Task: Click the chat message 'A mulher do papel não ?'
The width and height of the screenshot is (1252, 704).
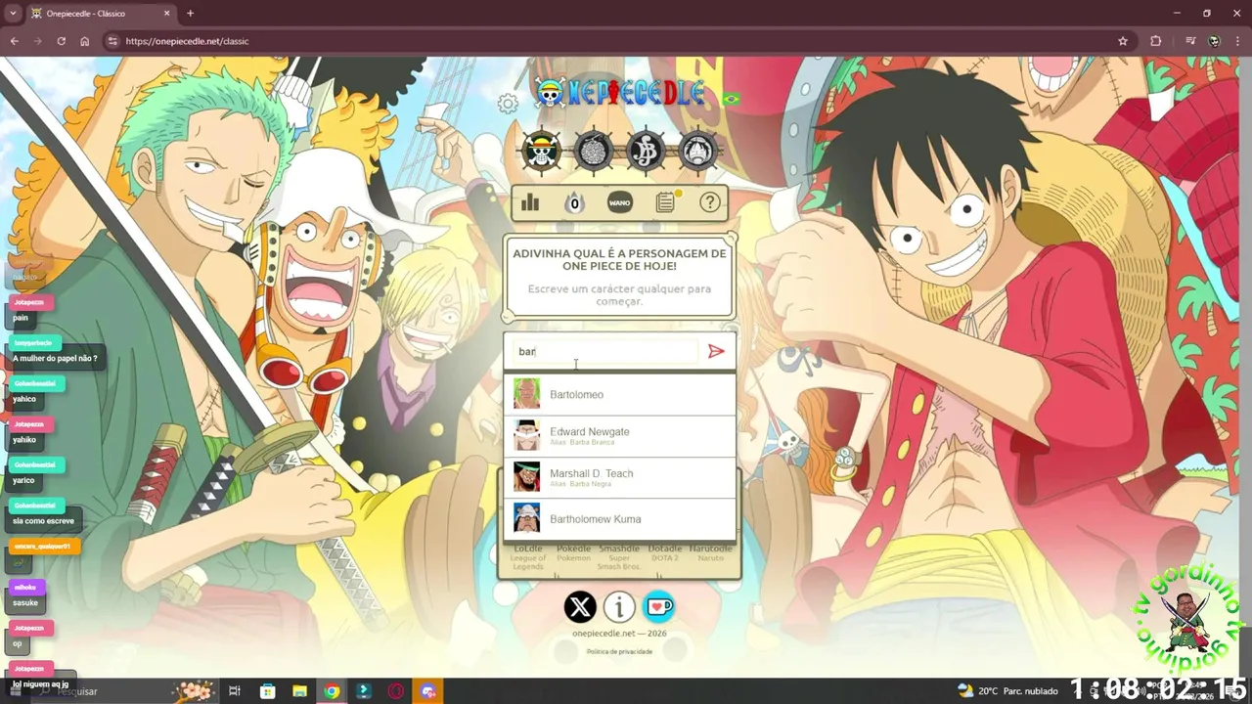Action: tap(55, 359)
